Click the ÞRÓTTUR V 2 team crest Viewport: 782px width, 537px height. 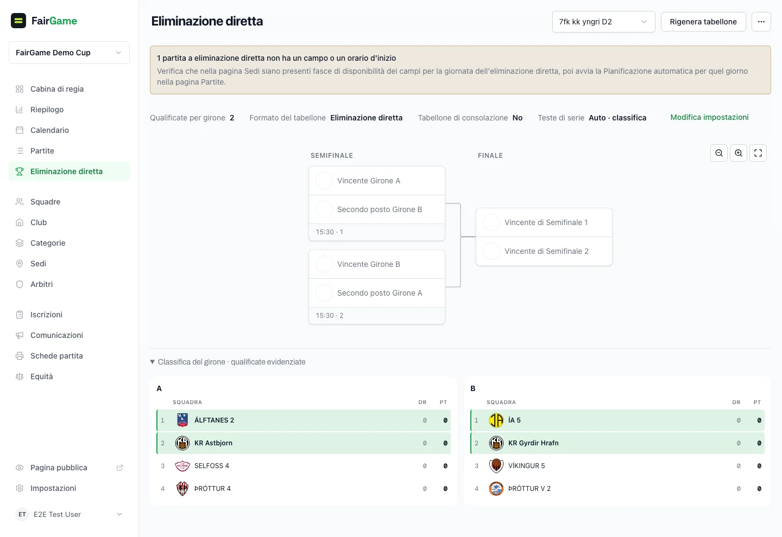496,489
